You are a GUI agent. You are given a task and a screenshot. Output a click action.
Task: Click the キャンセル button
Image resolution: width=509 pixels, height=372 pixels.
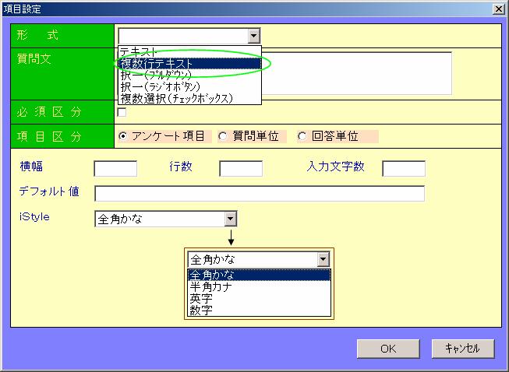463,349
